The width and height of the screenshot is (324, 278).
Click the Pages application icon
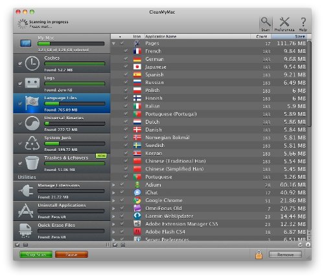tap(137, 43)
